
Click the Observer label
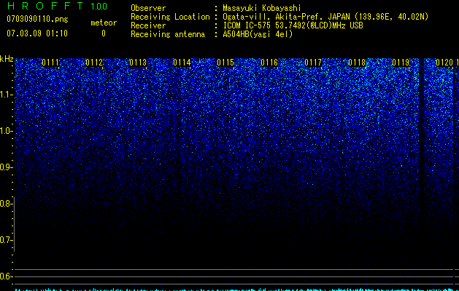[148, 8]
